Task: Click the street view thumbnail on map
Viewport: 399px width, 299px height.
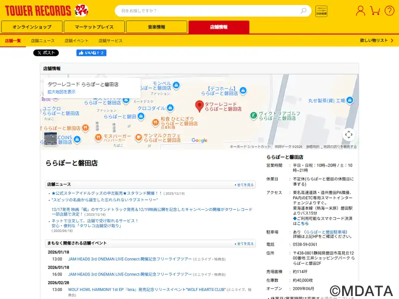Action: pos(50,139)
